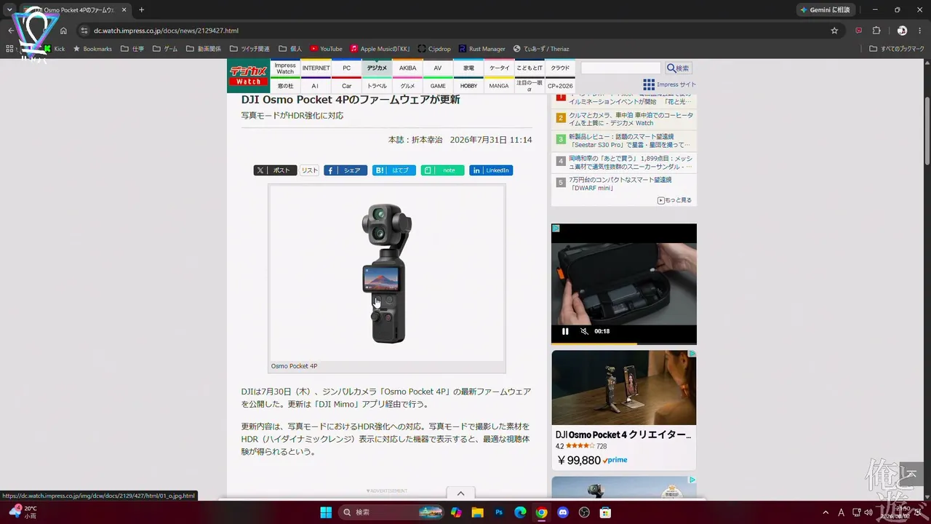Switch to the 家電 site tab
931x524 pixels.
[468, 68]
